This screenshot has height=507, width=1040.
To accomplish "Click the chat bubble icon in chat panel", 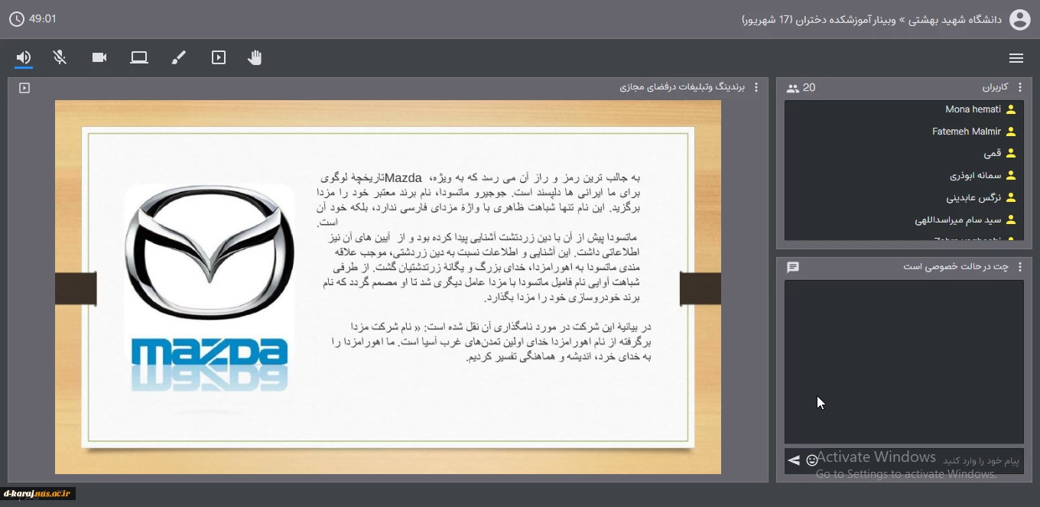I will pyautogui.click(x=793, y=268).
